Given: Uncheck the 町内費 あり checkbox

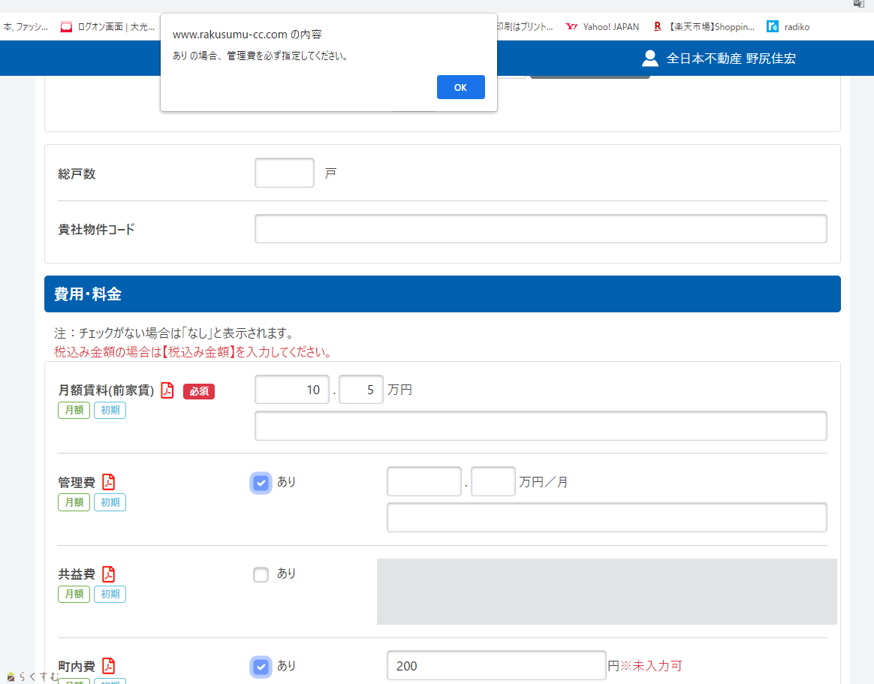Looking at the screenshot, I should (x=261, y=667).
